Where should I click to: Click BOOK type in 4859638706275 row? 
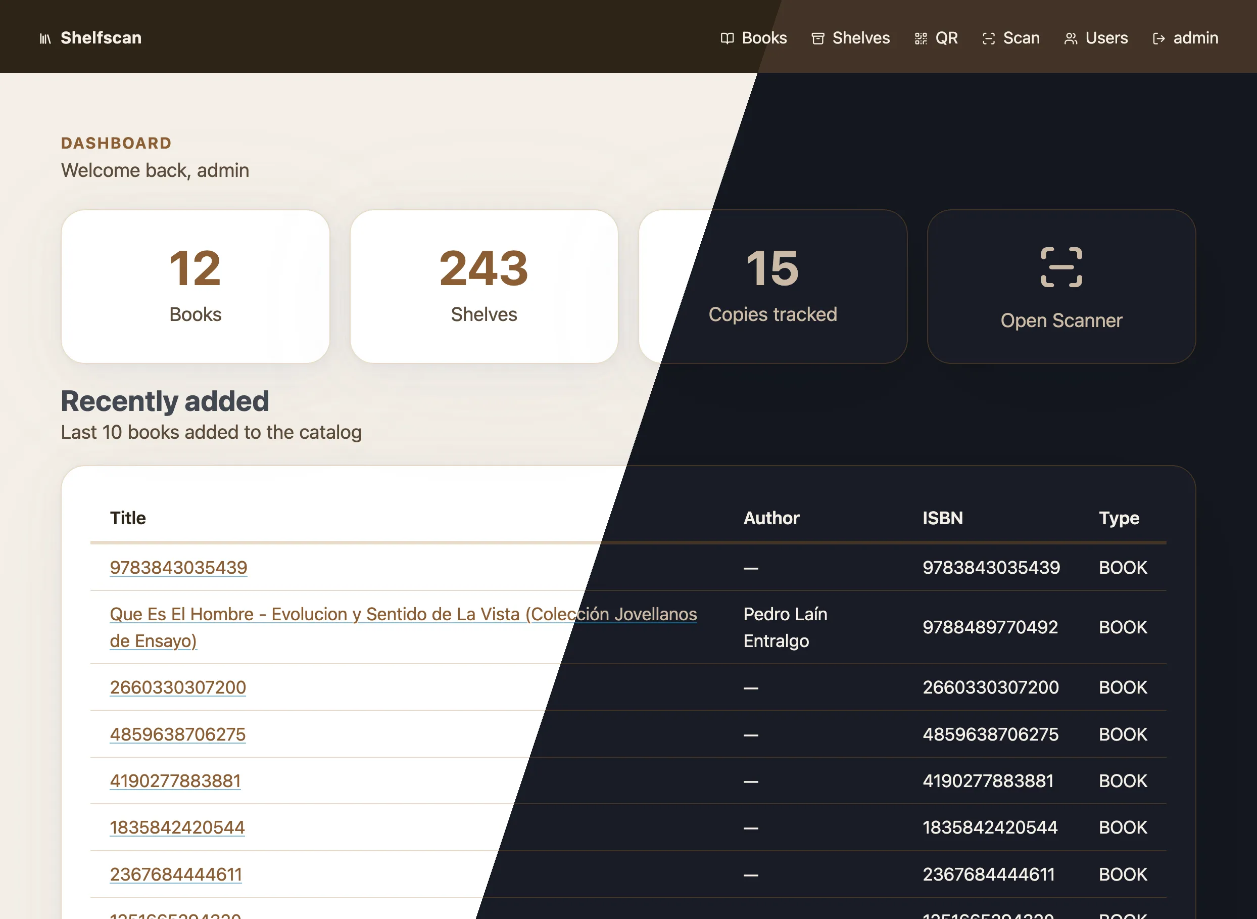1123,734
